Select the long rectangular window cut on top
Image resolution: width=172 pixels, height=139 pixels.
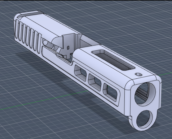click(x=113, y=60)
